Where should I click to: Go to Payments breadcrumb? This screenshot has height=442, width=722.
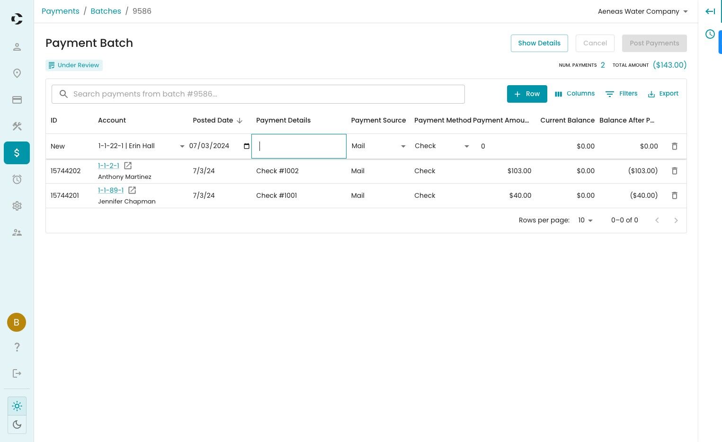(60, 11)
